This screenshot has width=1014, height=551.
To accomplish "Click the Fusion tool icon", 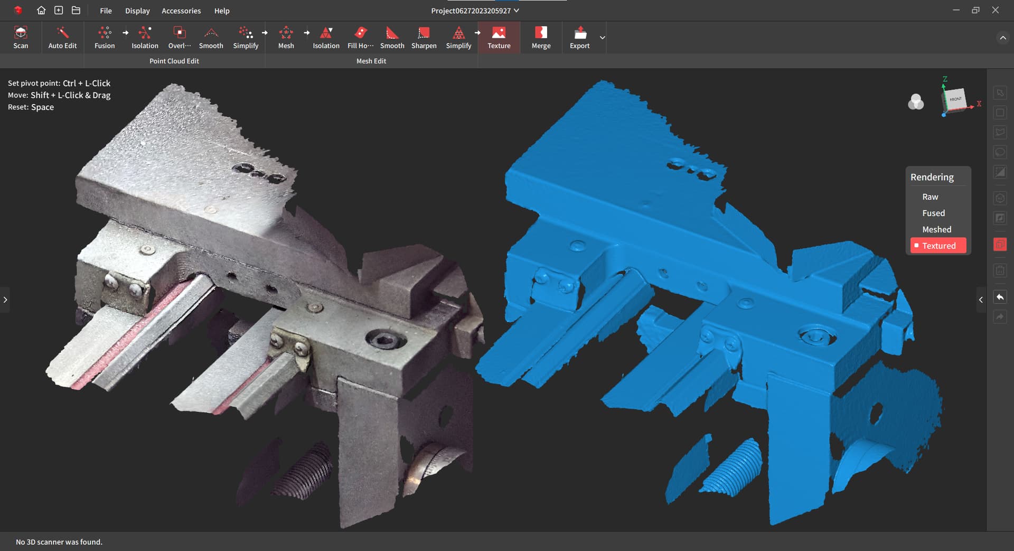I will tap(105, 37).
